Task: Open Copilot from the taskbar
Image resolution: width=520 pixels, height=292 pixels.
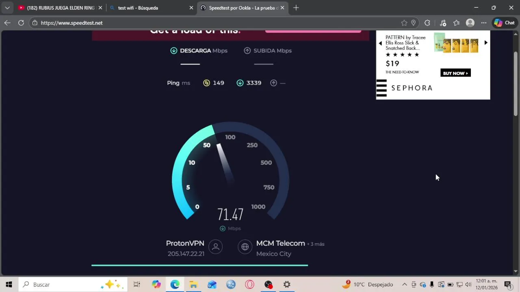Action: click(x=156, y=285)
